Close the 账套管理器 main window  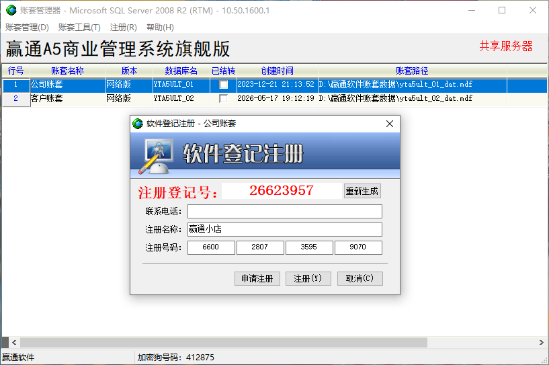(x=533, y=10)
